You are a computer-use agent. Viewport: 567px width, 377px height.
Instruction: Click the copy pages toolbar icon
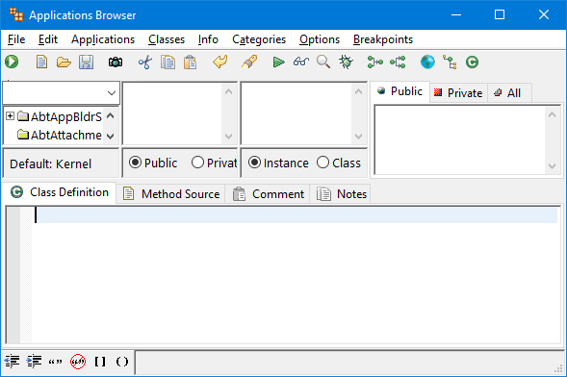click(168, 63)
